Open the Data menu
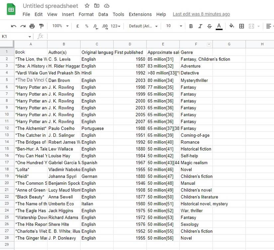The image size is (274, 250). point(103,14)
